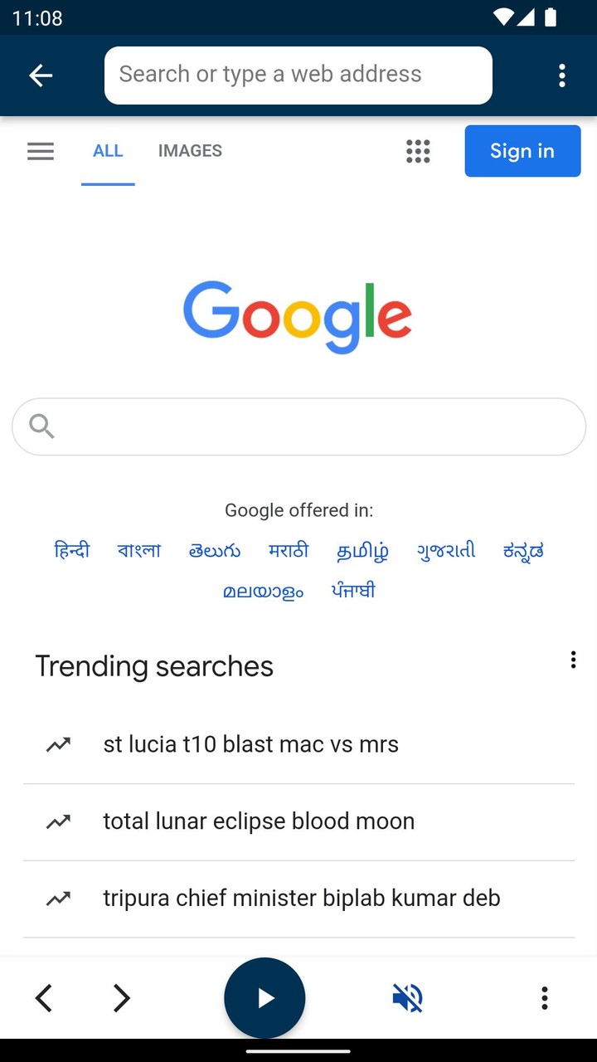Choose the தமிழ் language link

(362, 551)
